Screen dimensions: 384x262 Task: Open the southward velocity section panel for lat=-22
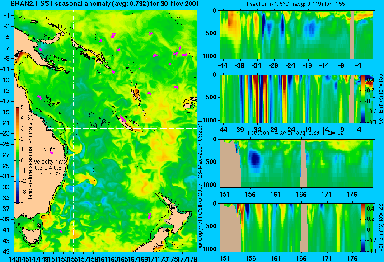(x=297, y=228)
